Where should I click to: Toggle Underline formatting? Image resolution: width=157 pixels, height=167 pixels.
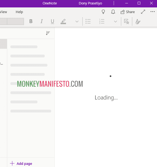coord(52,21)
